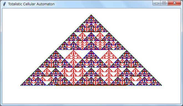The width and height of the screenshot is (183, 106).
Task: Click the bottom base row of the pattern
Action: click(91, 85)
